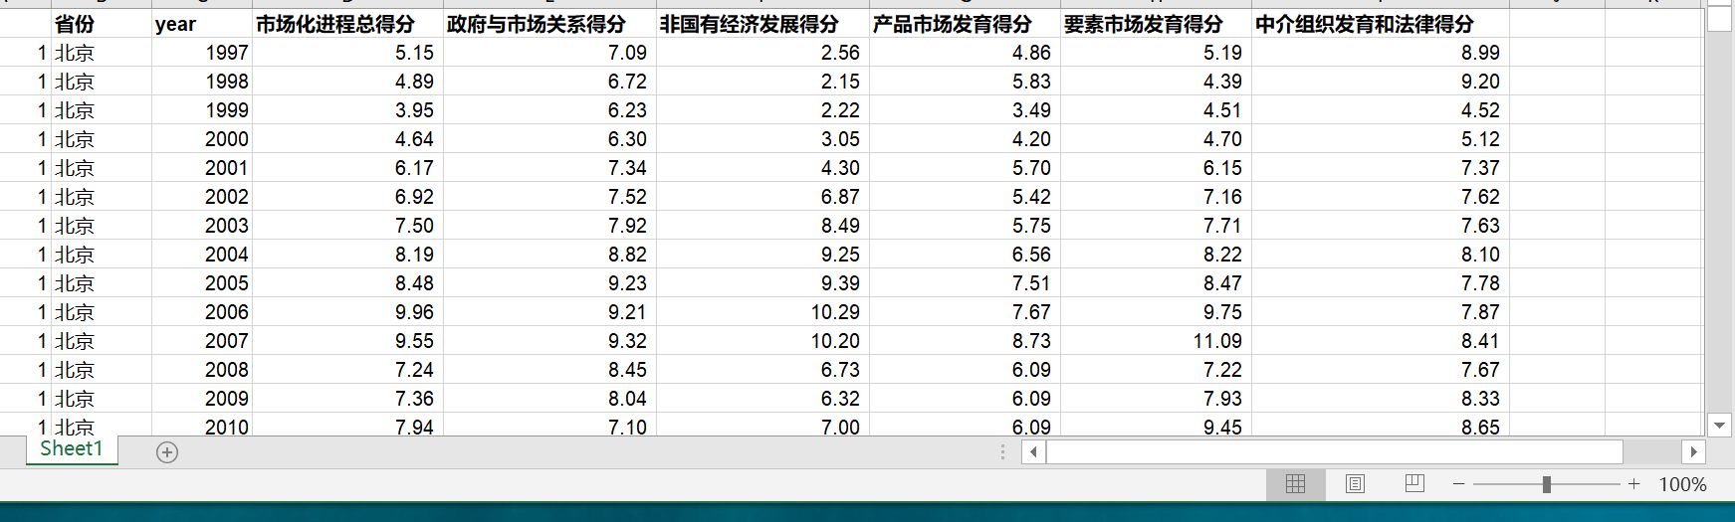Select cell with value 10.20
This screenshot has height=522, width=1735.
tap(762, 341)
